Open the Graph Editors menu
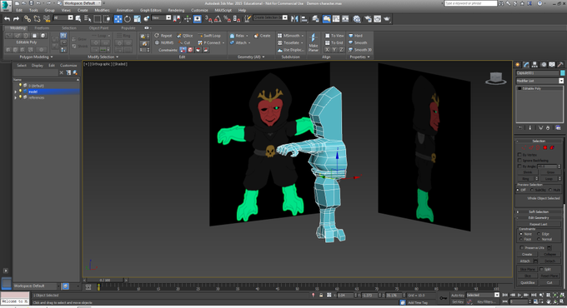The height and width of the screenshot is (308, 567). pos(150,10)
